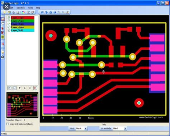Uncheck the Layer_1.gbr visibility checkbox

9,18
